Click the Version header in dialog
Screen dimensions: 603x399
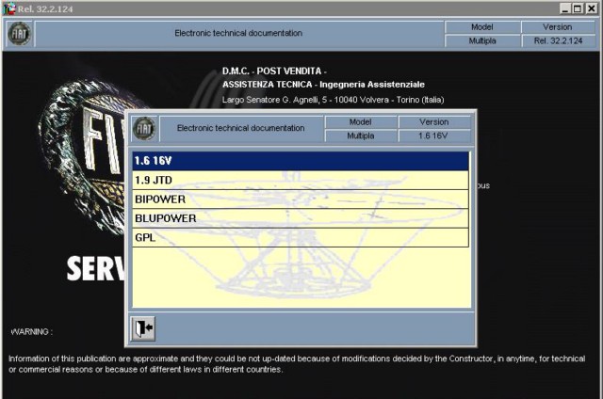pyautogui.click(x=432, y=121)
